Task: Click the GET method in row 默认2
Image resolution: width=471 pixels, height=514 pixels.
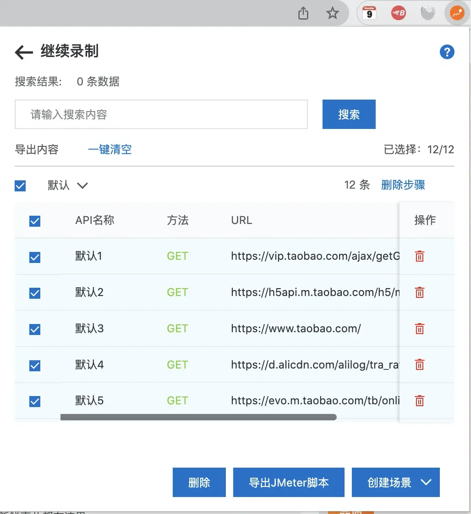Action: [x=177, y=292]
